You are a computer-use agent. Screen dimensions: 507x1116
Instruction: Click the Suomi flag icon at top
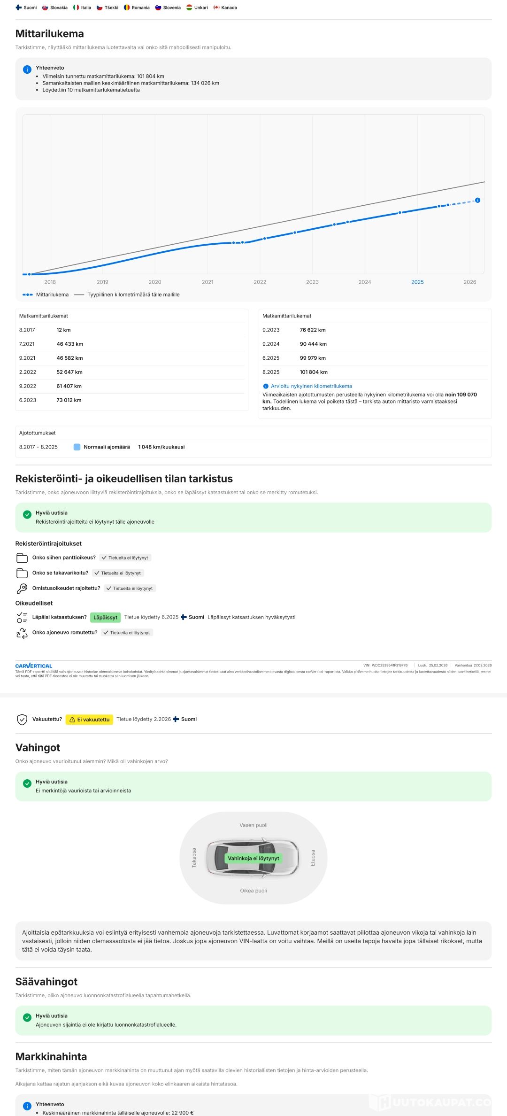18,8
